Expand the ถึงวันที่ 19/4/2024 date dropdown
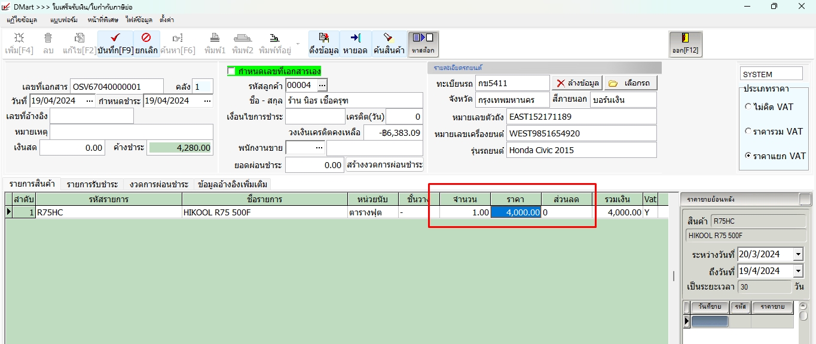The width and height of the screenshot is (816, 344). click(x=798, y=271)
